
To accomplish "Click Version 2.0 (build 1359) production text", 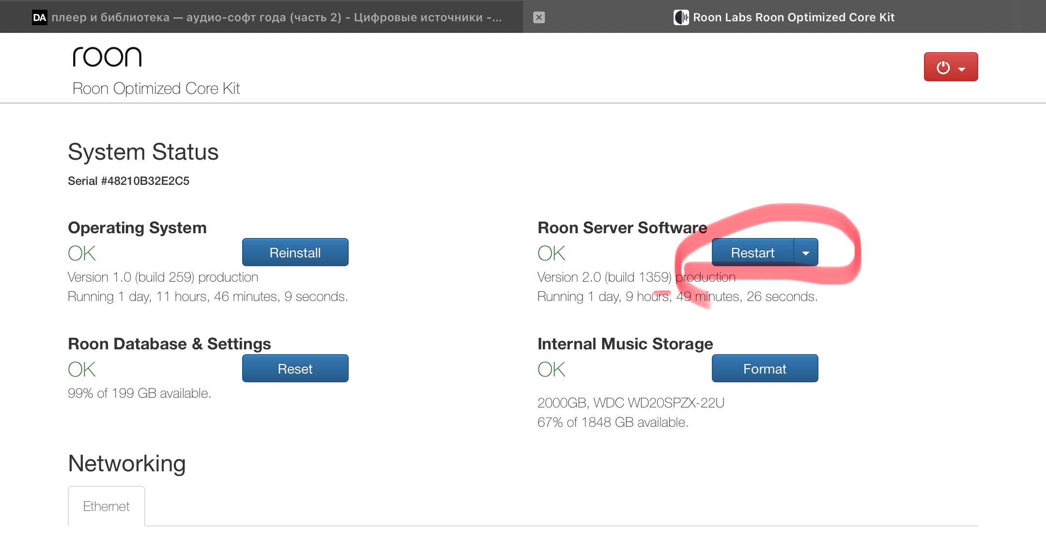I will click(636, 277).
